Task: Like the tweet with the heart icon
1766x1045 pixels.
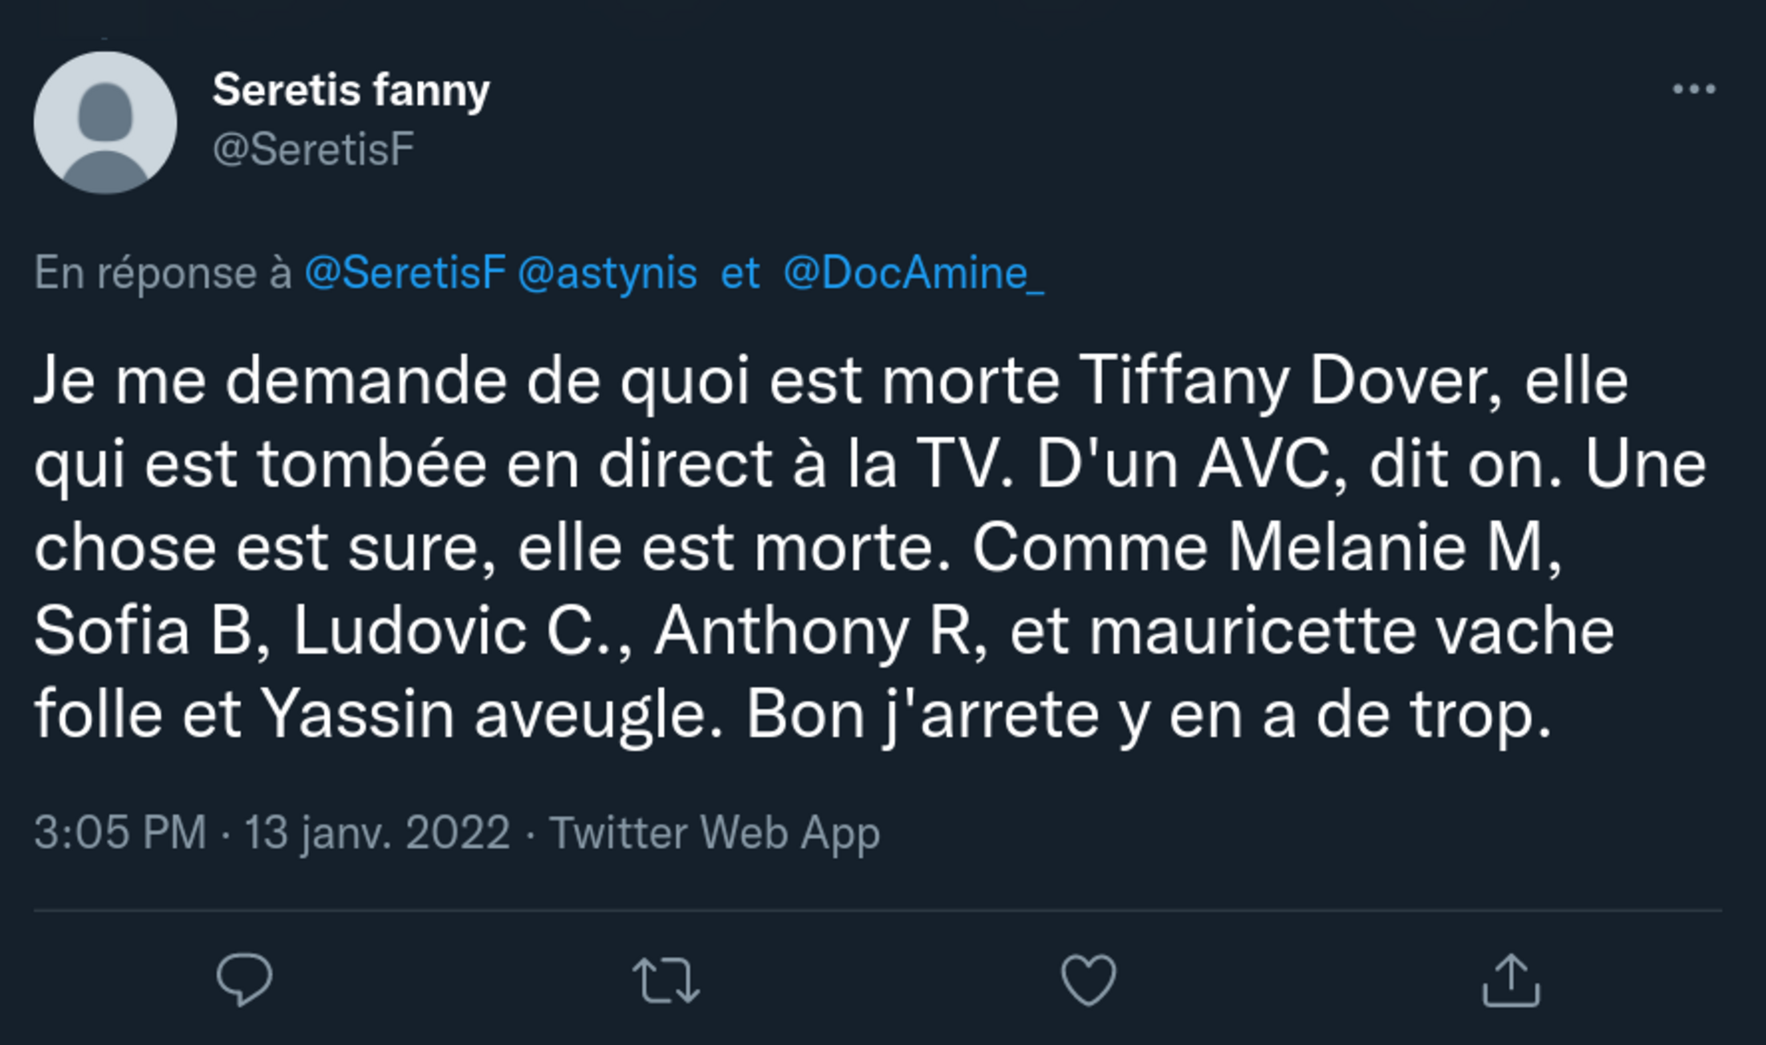Action: point(1088,979)
